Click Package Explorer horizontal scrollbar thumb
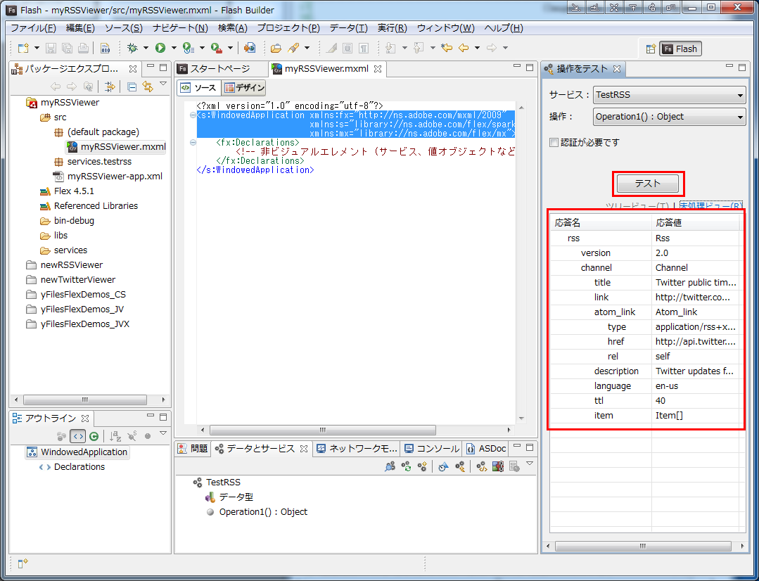 coord(85,400)
